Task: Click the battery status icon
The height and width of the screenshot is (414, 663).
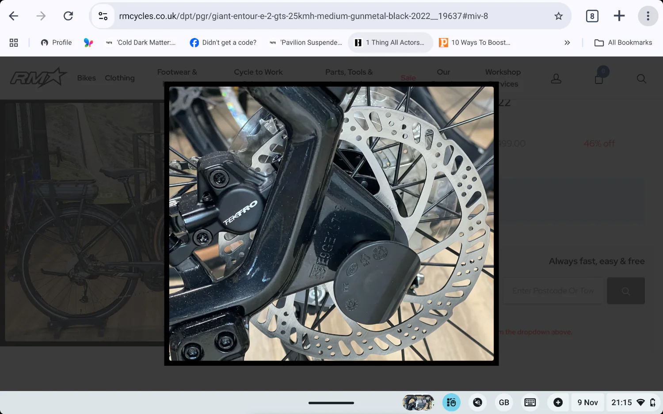Action: click(653, 403)
